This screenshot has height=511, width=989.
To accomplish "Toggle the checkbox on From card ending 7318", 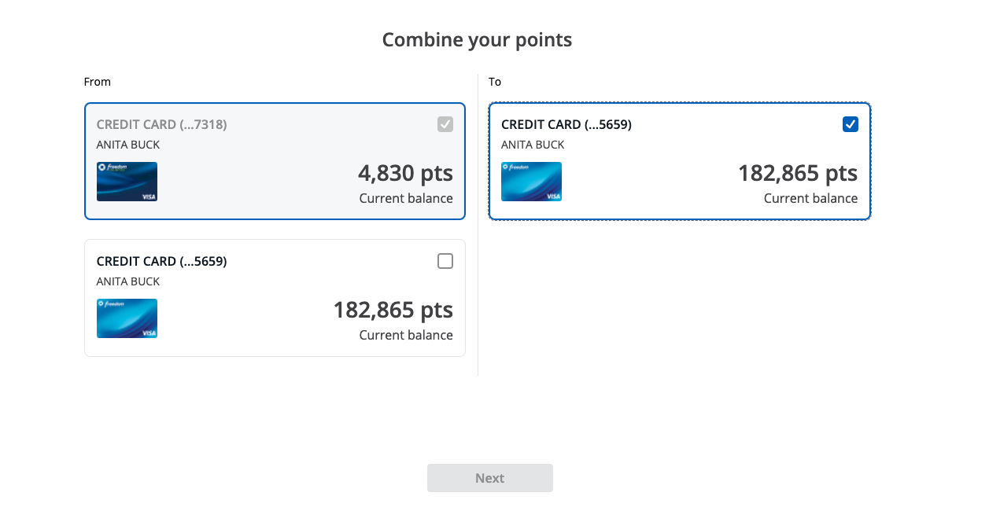I will coord(445,124).
